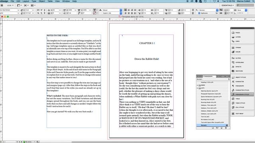Click the workspace search field

(x=245, y=5)
